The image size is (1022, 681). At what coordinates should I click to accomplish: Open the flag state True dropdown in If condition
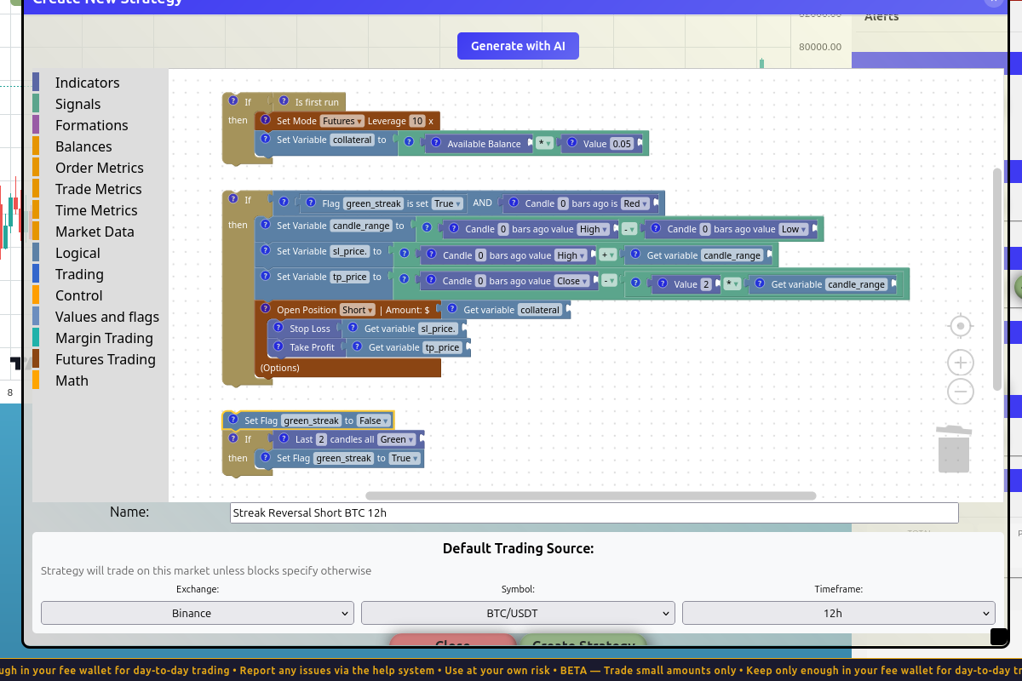[447, 203]
